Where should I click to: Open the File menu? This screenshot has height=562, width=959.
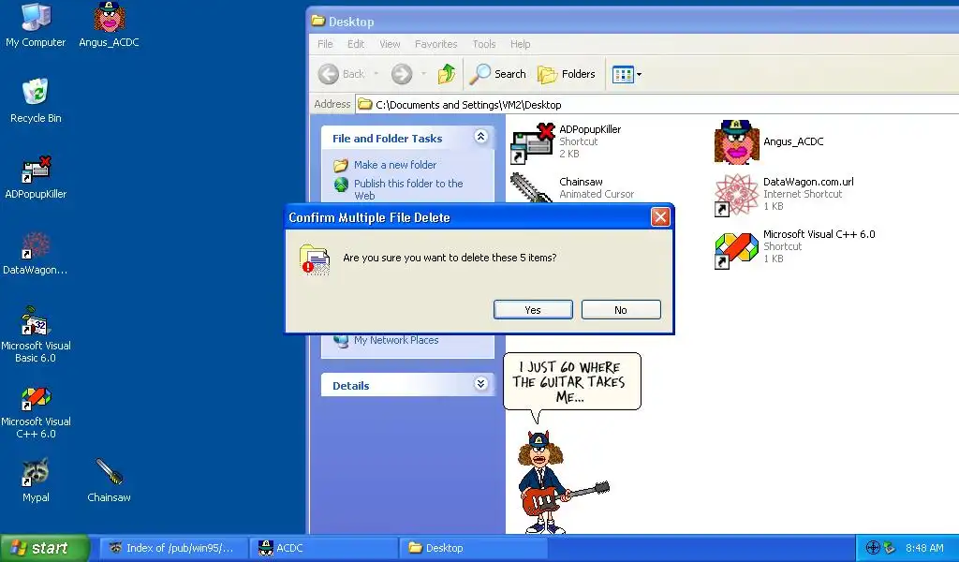pyautogui.click(x=325, y=44)
